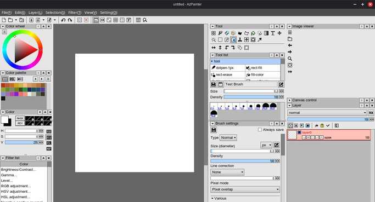This screenshot has width=375, height=202.
Task: Toggle the leftmost icon in the Layer toolbar
Action: (290, 126)
